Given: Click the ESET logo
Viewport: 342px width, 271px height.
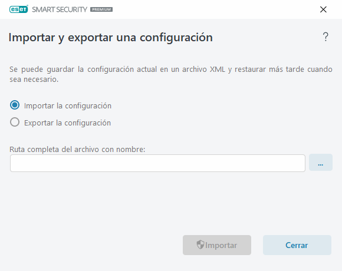Looking at the screenshot, I should [x=19, y=9].
